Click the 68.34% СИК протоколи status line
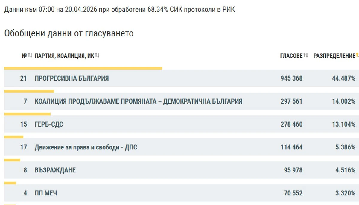The image size is (359, 205). [119, 10]
